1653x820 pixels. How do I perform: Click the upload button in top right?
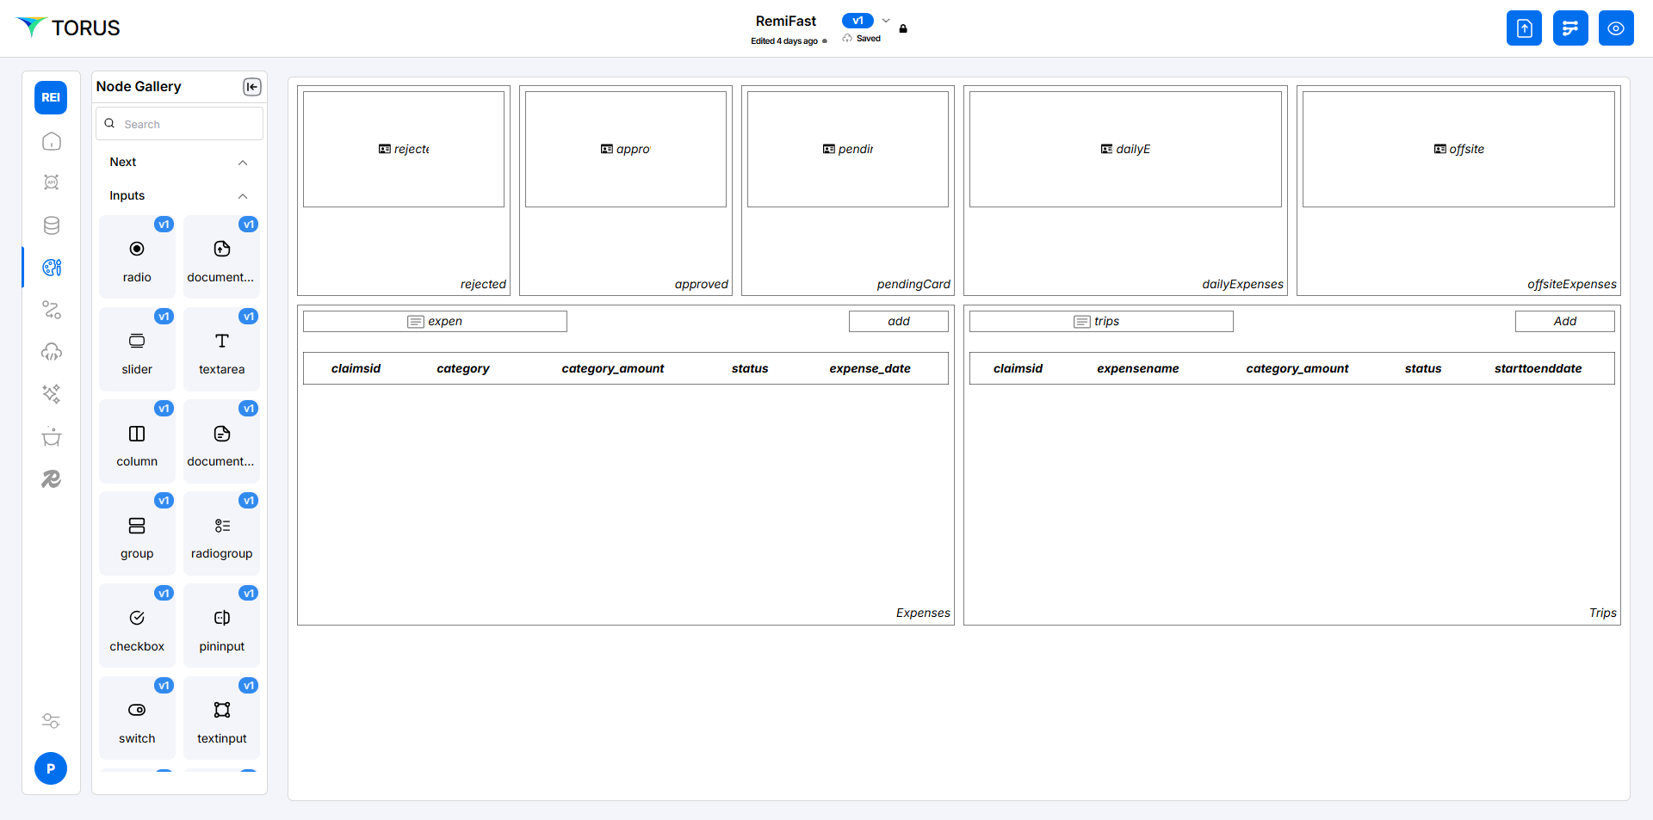[1524, 28]
